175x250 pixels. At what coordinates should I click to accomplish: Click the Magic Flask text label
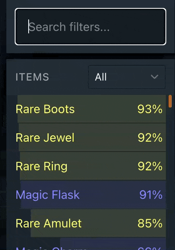[48, 195]
